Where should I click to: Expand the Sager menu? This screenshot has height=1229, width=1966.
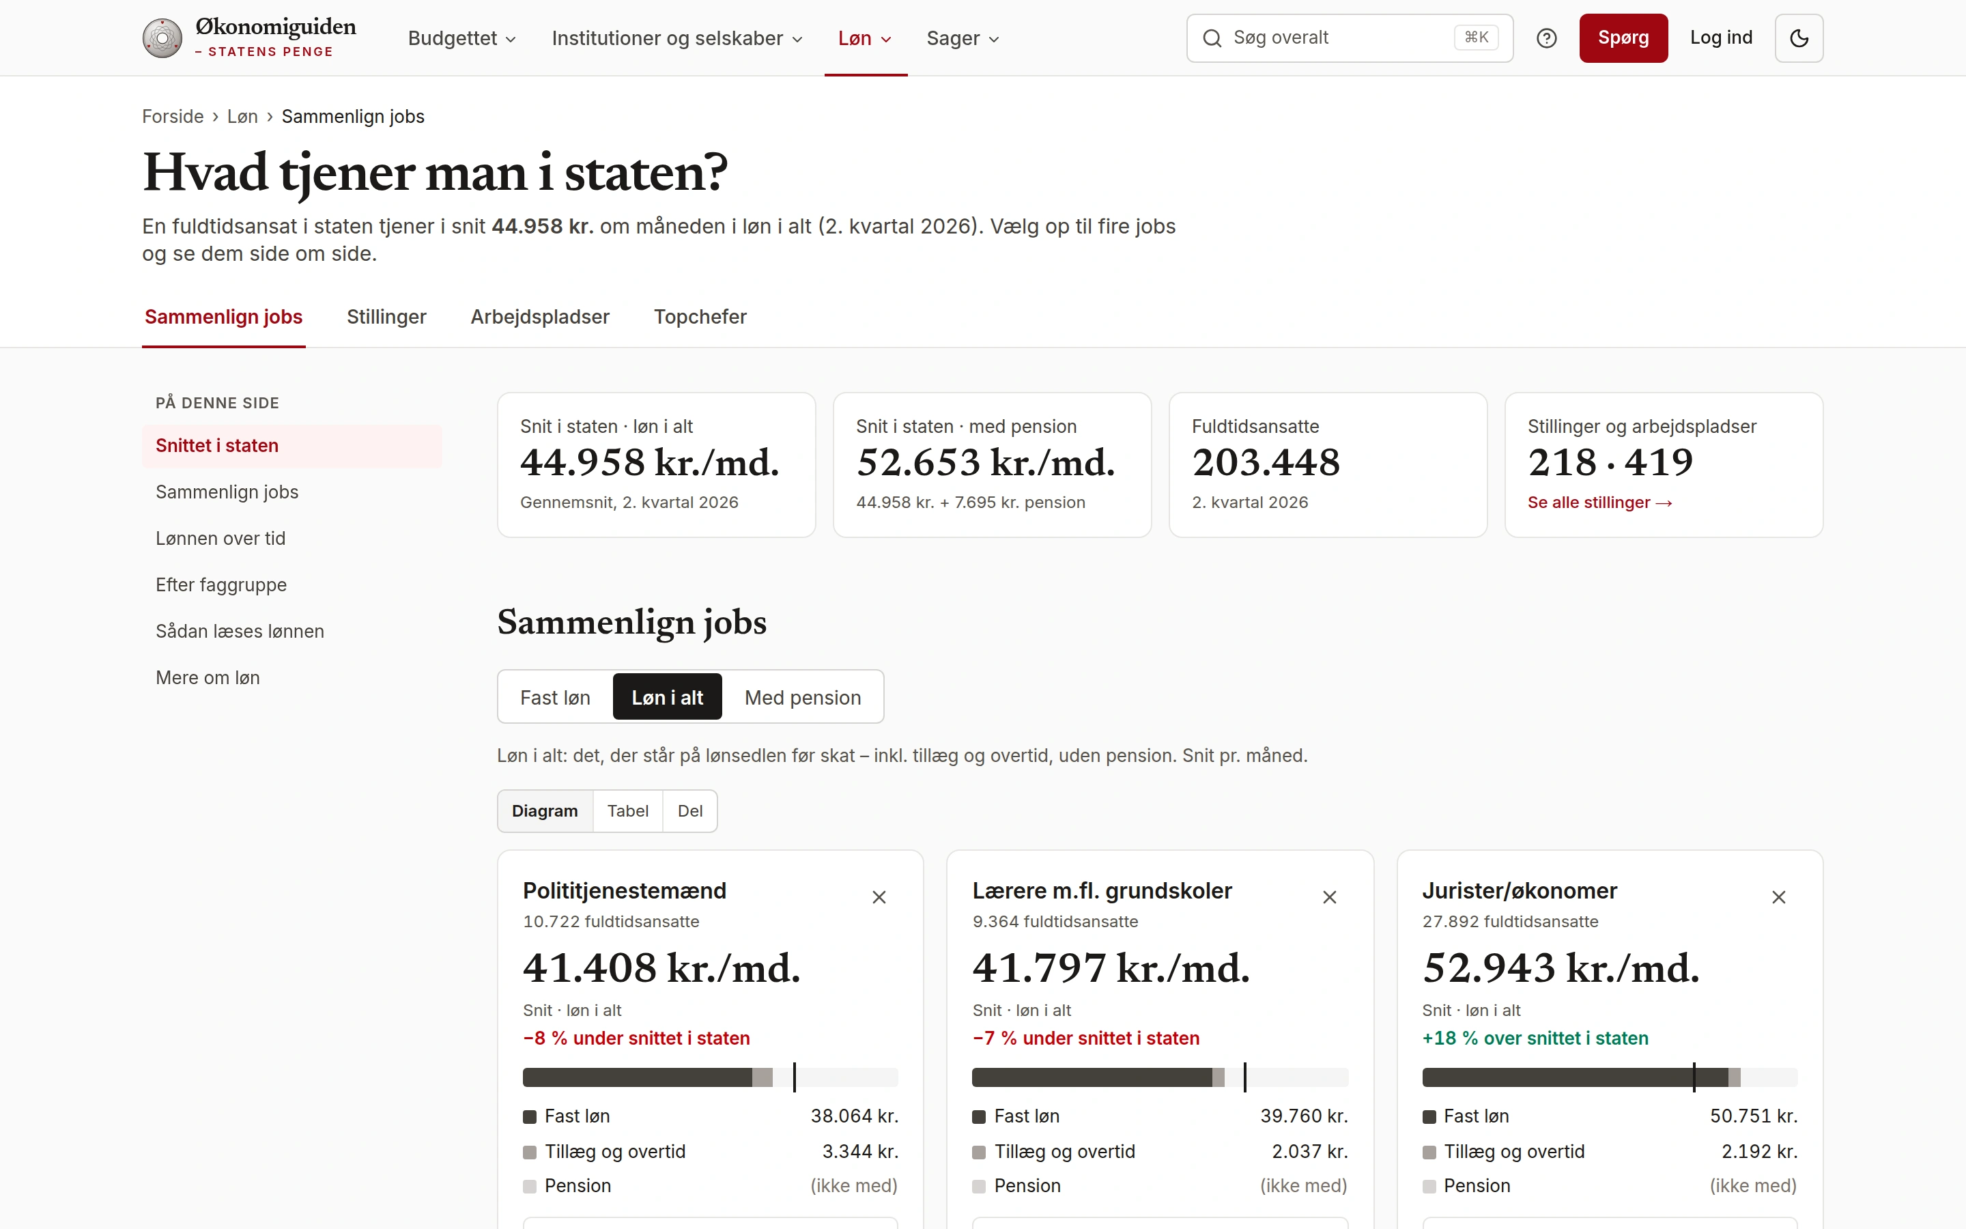[963, 38]
